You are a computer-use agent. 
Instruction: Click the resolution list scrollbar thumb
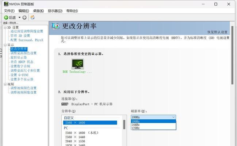click(x=124, y=124)
